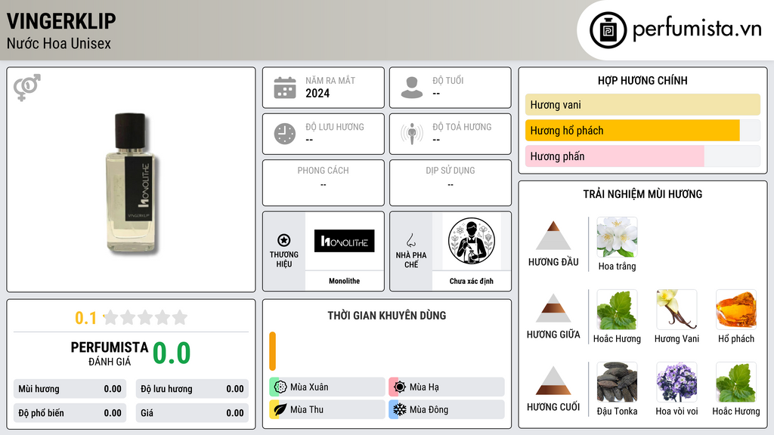Screen dimensions: 774x435
Task: Click the five-star rating row
Action: [x=145, y=317]
